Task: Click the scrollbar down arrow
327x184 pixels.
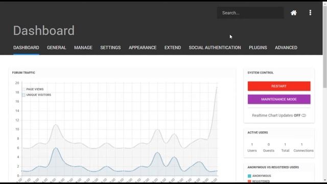Action: tap(325, 180)
